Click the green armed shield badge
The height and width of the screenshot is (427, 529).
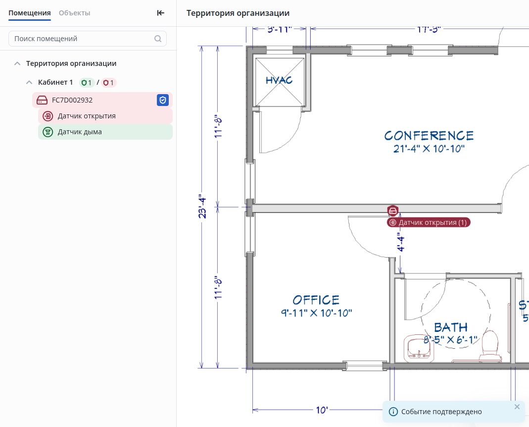pos(87,83)
